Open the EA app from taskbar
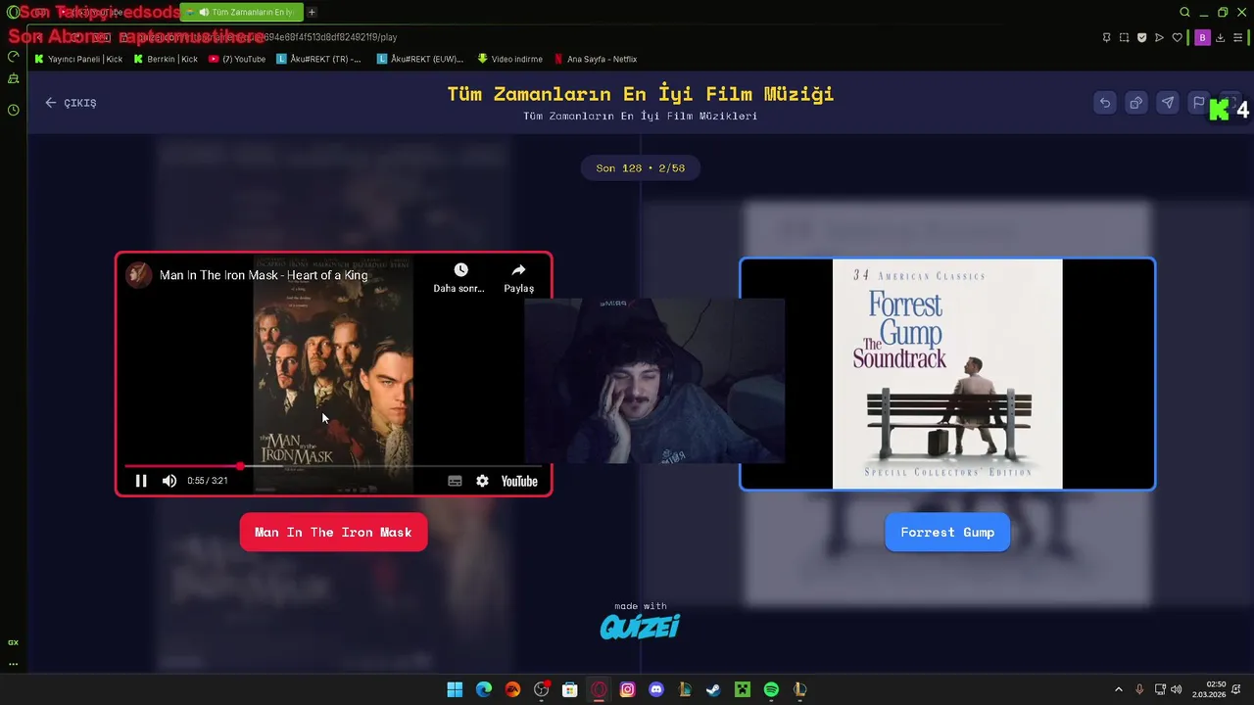Viewport: 1254px width, 705px height. click(512, 689)
